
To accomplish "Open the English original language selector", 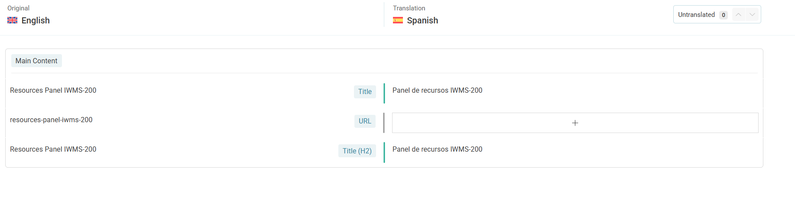I will point(36,20).
